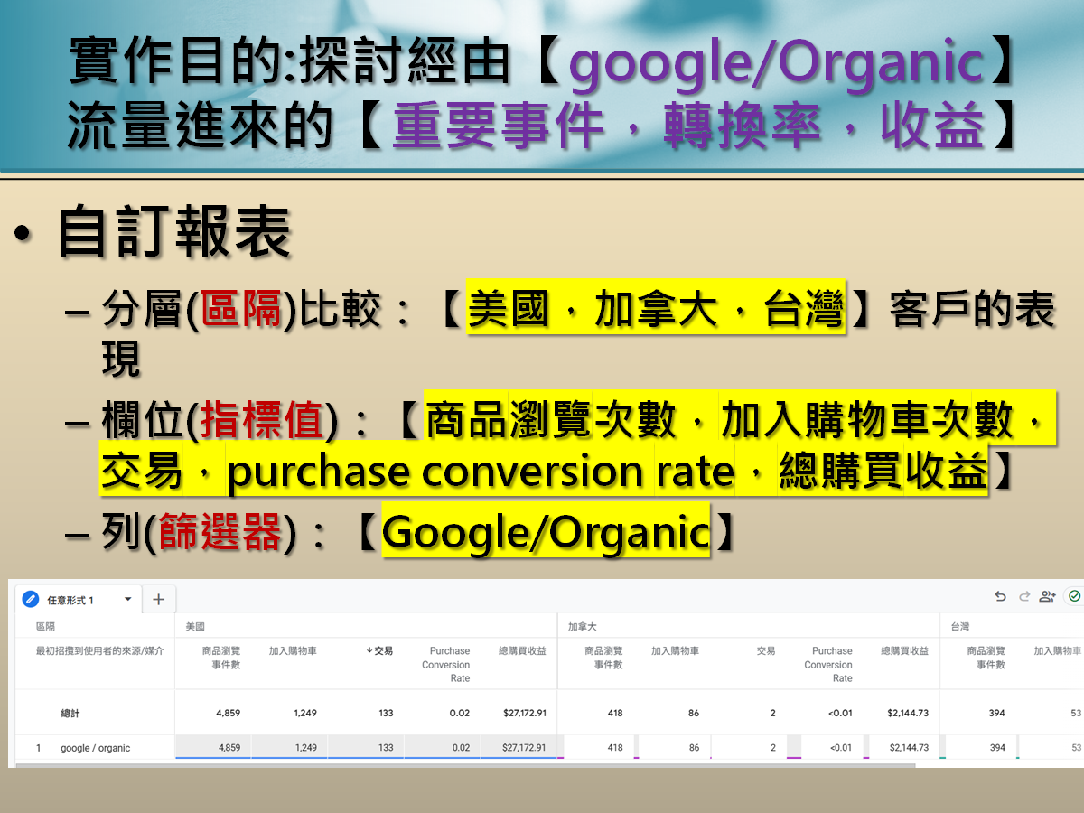Click the 總購買收益 header under 加拿大
The image size is (1084, 813).
tap(904, 650)
